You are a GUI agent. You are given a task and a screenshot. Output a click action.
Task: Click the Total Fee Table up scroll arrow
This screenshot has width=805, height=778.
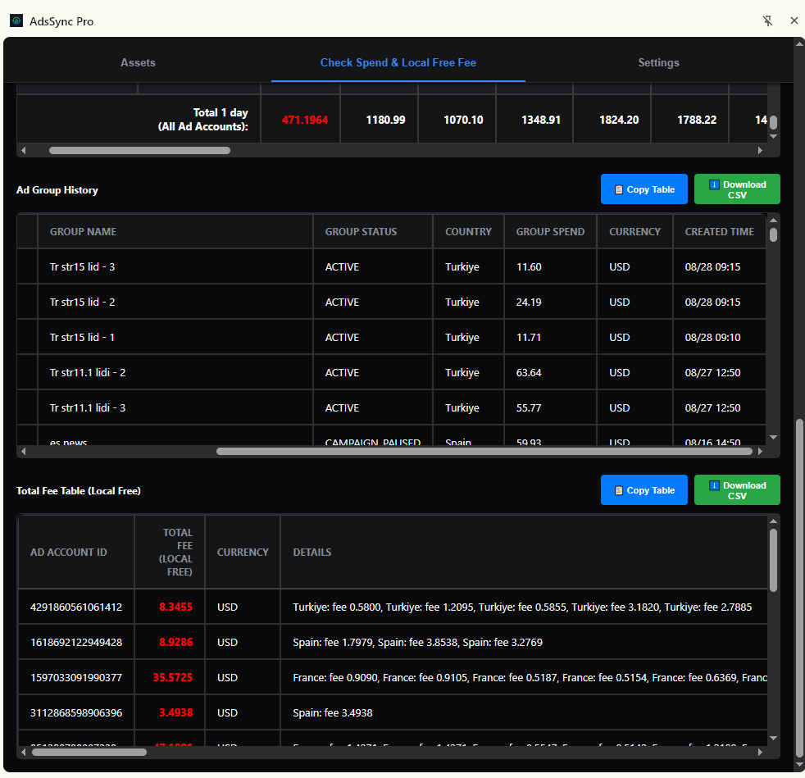[x=773, y=521]
